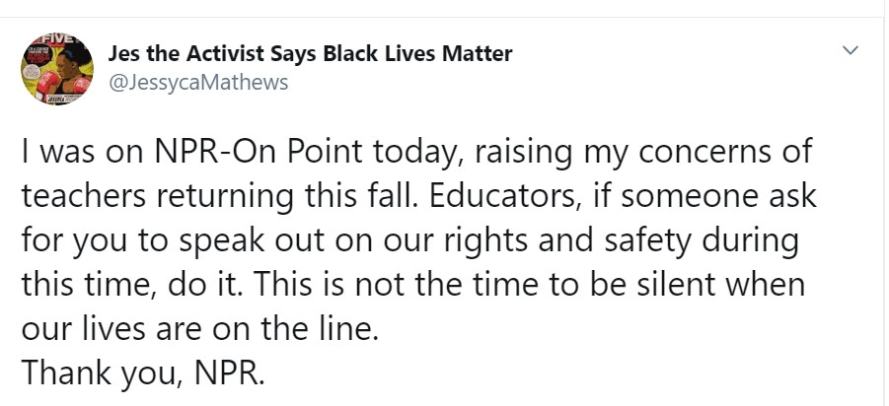The image size is (889, 406).
Task: Click 'our lives are on the line' text
Action: [x=199, y=328]
